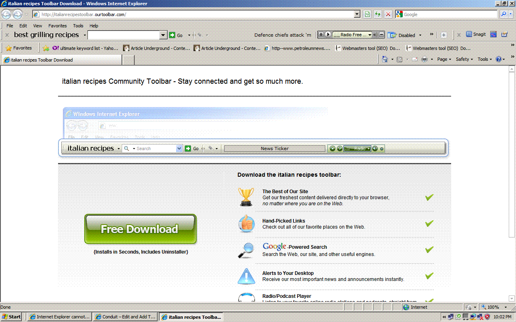Open the toolbar search box dropdown arrow
The width and height of the screenshot is (516, 322).
(x=163, y=35)
